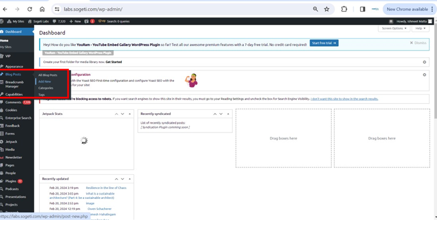
Task: Collapse the Recently syndicated panel
Action: point(228,114)
